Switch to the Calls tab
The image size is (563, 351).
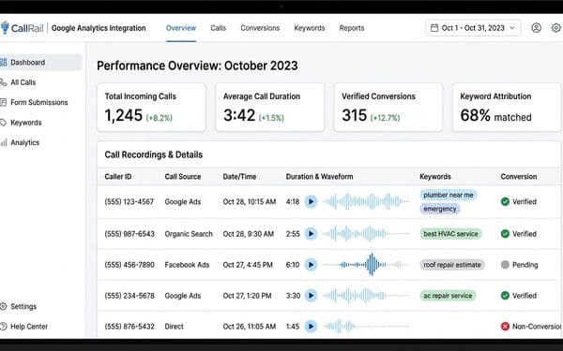coord(219,28)
